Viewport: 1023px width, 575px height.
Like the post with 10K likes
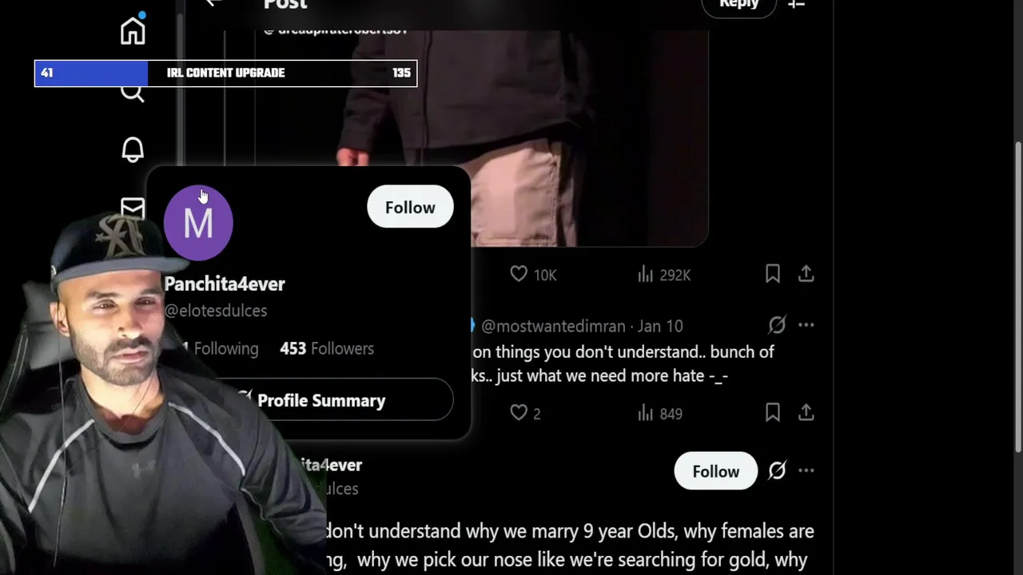[x=519, y=274]
